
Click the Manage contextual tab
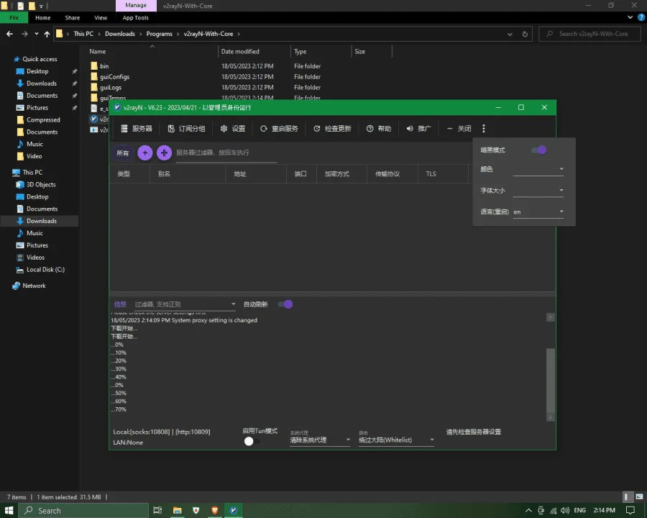136,5
